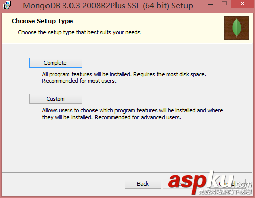This screenshot has height=198, width=255.
Task: Choose the Complete setup type
Action: pos(56,63)
